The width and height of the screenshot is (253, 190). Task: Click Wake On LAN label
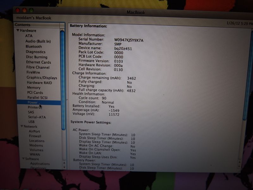[90, 153]
